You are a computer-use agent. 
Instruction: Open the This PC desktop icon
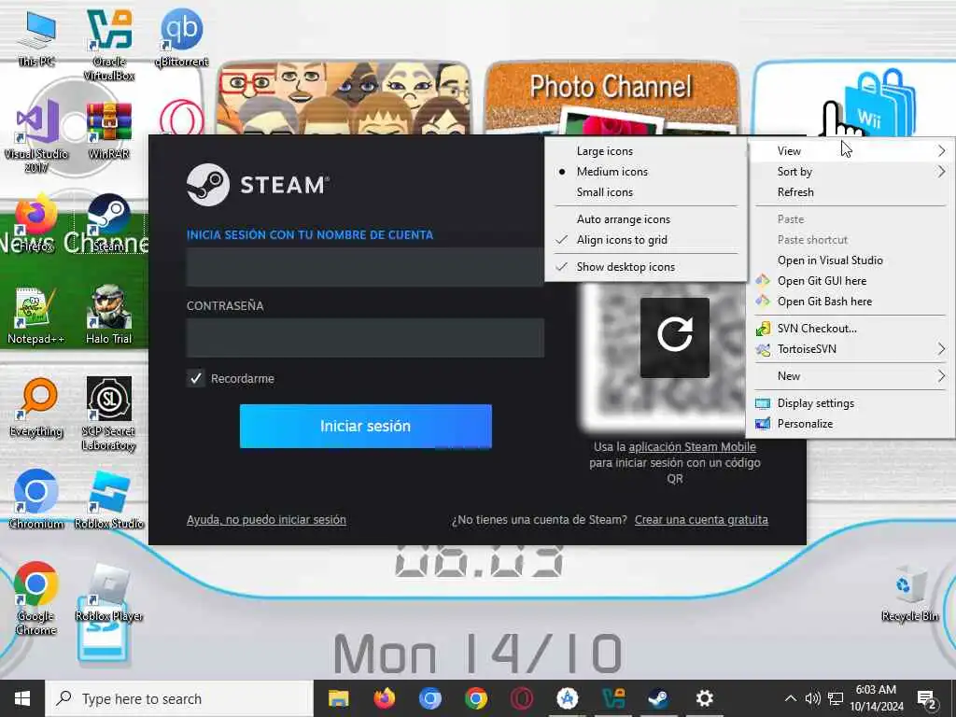[36, 37]
